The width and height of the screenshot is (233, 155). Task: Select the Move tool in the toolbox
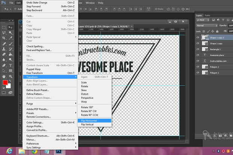(x=11, y=27)
